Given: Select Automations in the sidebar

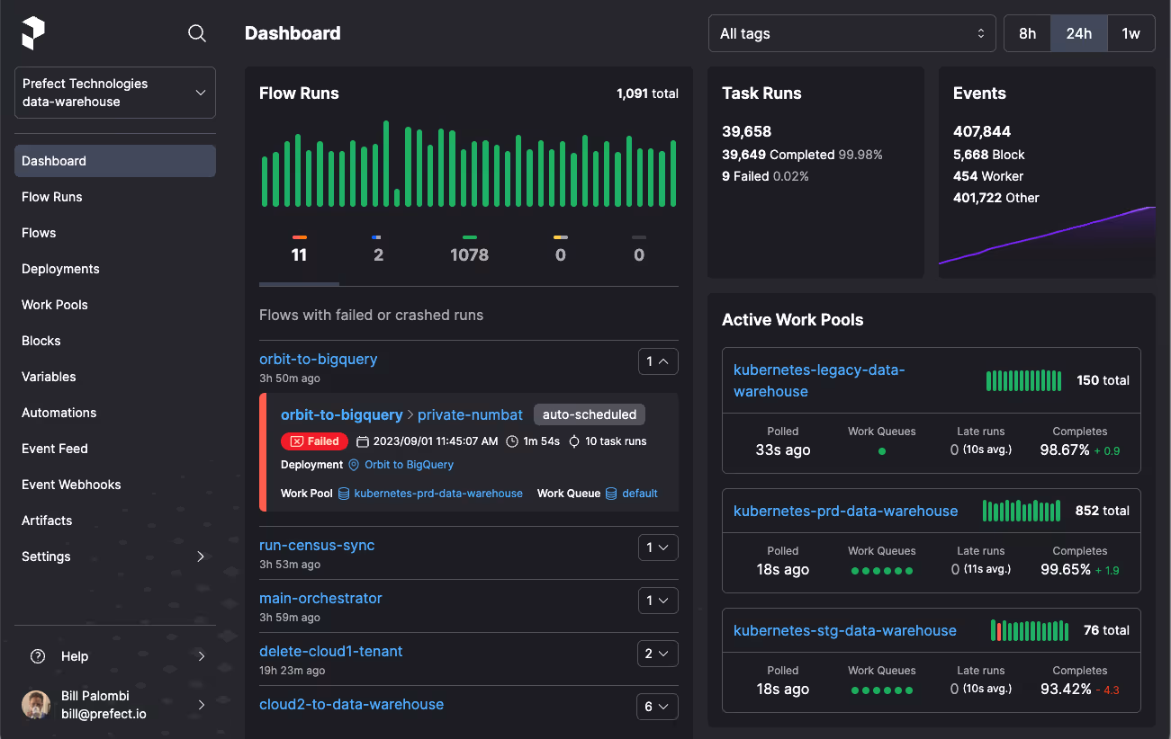Looking at the screenshot, I should (x=59, y=413).
